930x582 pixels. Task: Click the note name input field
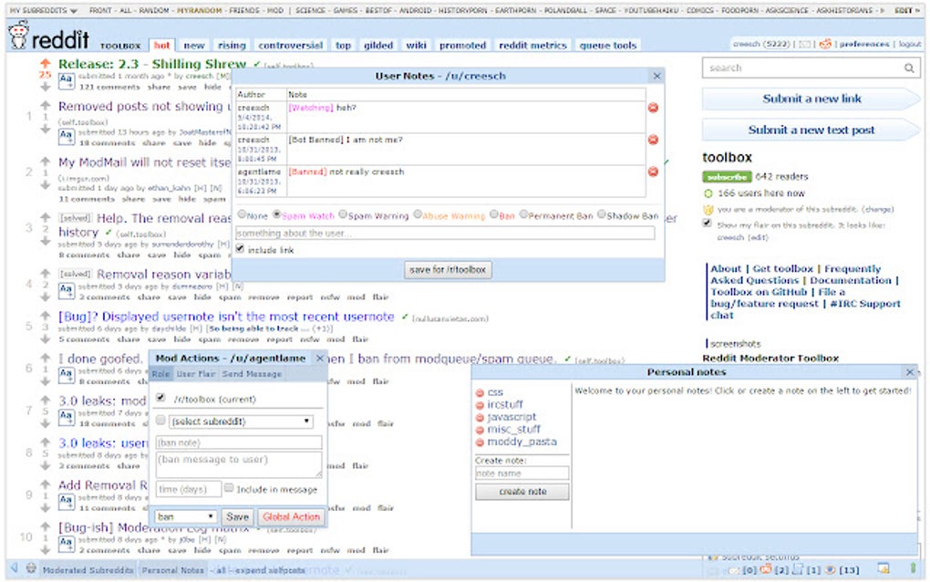tap(521, 473)
